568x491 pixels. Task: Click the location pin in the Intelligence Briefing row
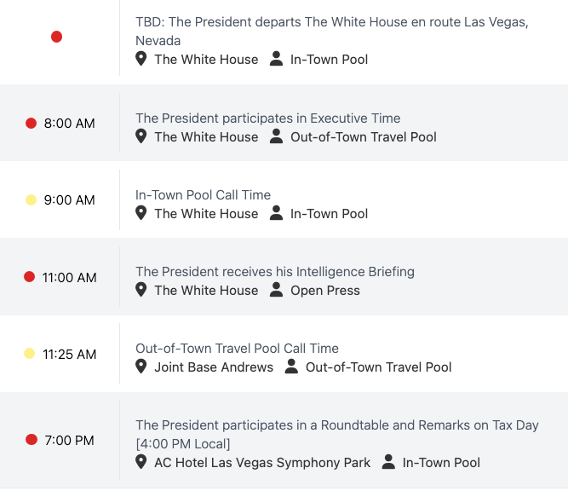[141, 290]
